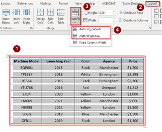Click the 56GG cell
The width and height of the screenshot is (162, 132).
pyautogui.click(x=27, y=114)
